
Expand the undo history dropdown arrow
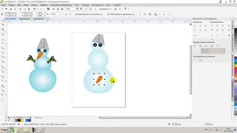click(x=37, y=9)
